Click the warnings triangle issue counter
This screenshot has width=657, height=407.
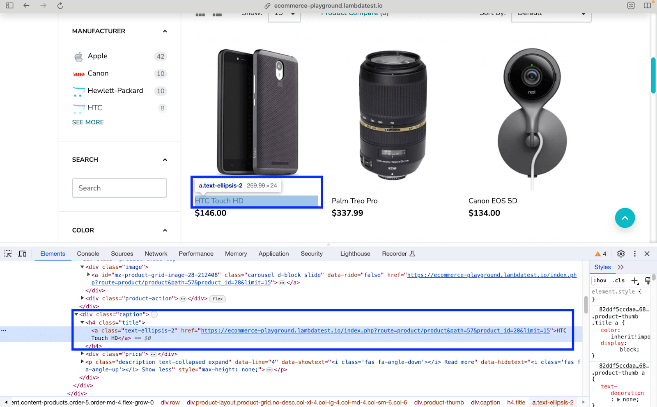600,254
